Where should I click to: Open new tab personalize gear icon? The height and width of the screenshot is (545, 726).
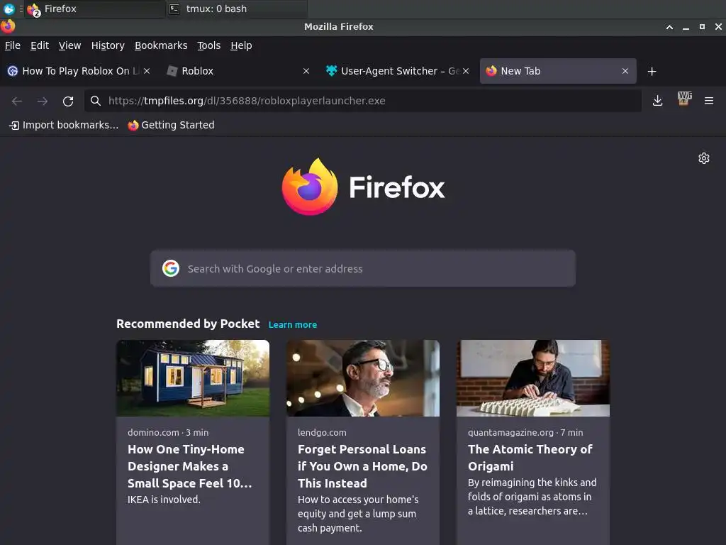coord(704,158)
